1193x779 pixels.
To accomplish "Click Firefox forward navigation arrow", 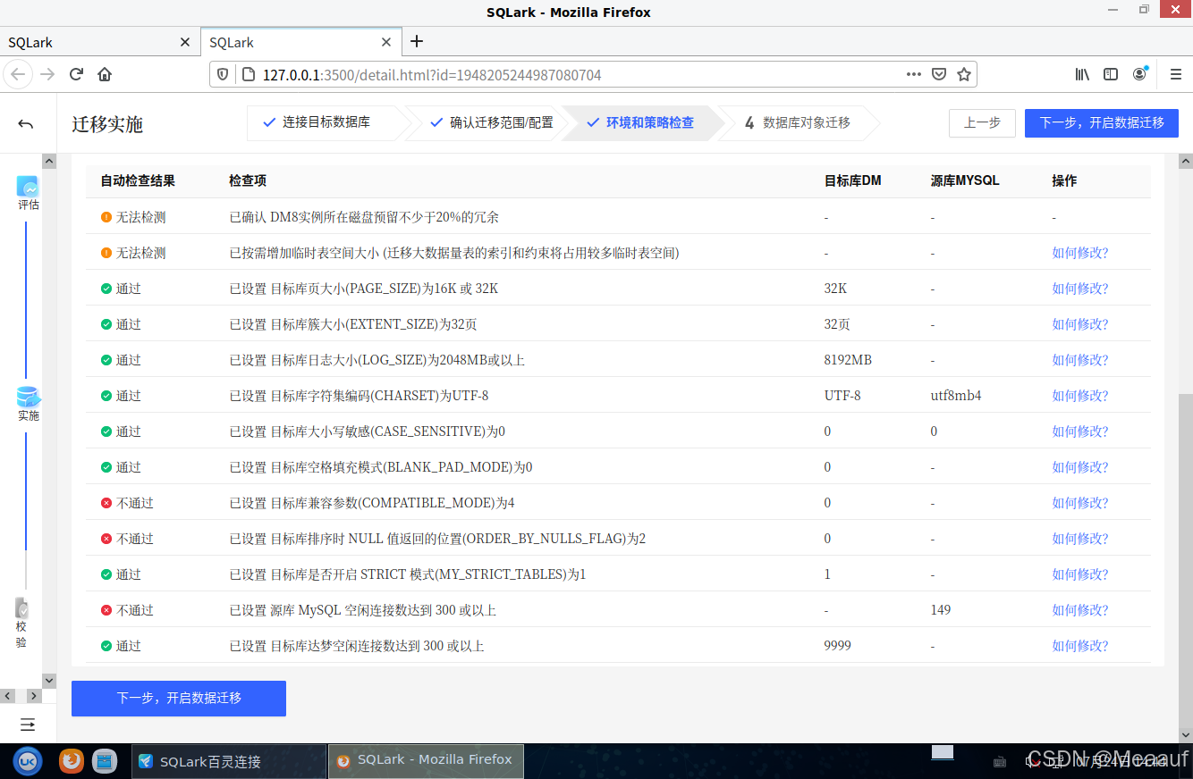I will (x=47, y=74).
